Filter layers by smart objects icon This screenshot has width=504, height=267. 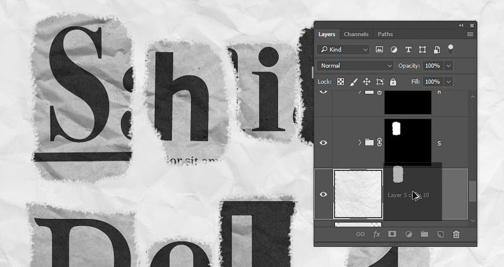click(437, 49)
